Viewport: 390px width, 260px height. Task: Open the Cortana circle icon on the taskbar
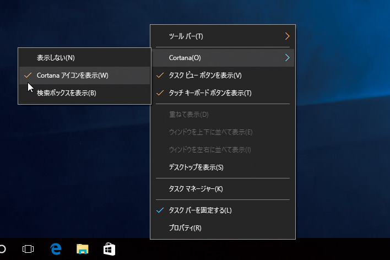(x=2, y=249)
